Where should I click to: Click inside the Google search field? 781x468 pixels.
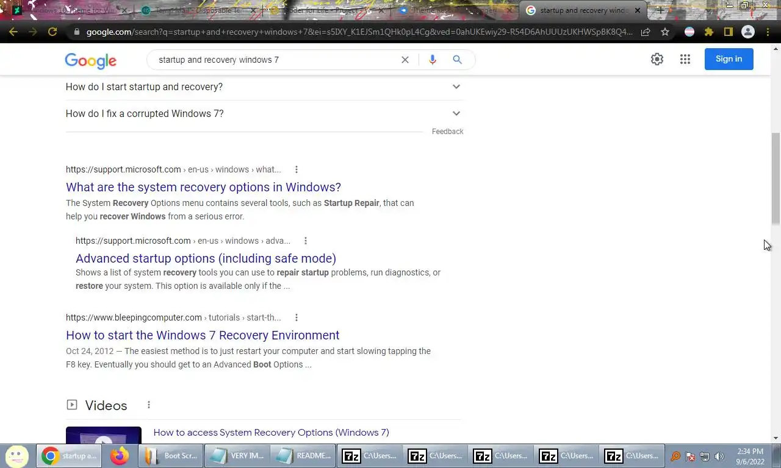click(275, 60)
